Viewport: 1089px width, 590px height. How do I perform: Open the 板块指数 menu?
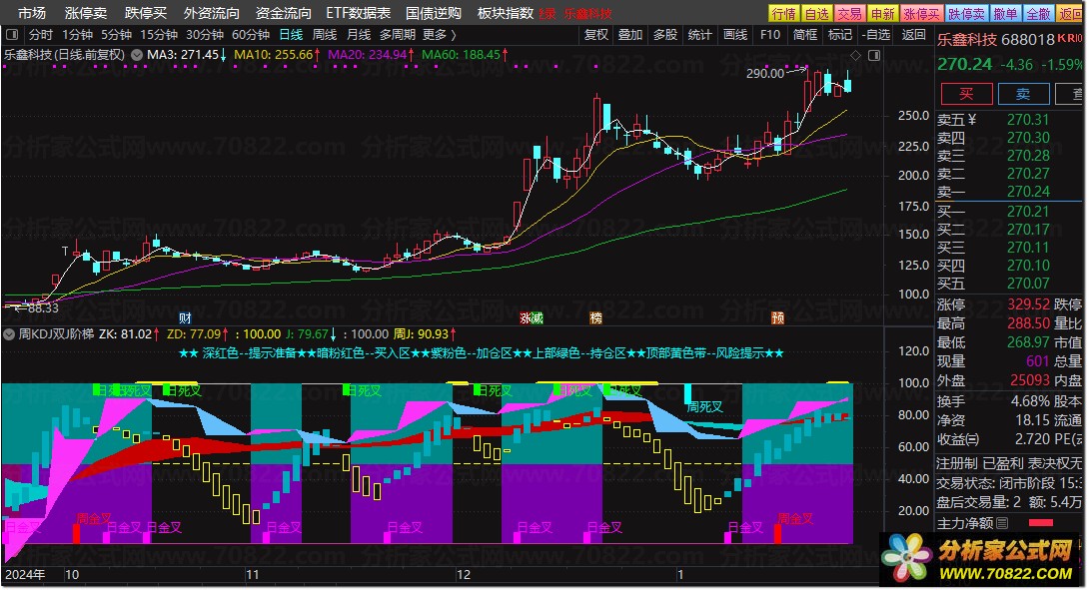(x=506, y=13)
